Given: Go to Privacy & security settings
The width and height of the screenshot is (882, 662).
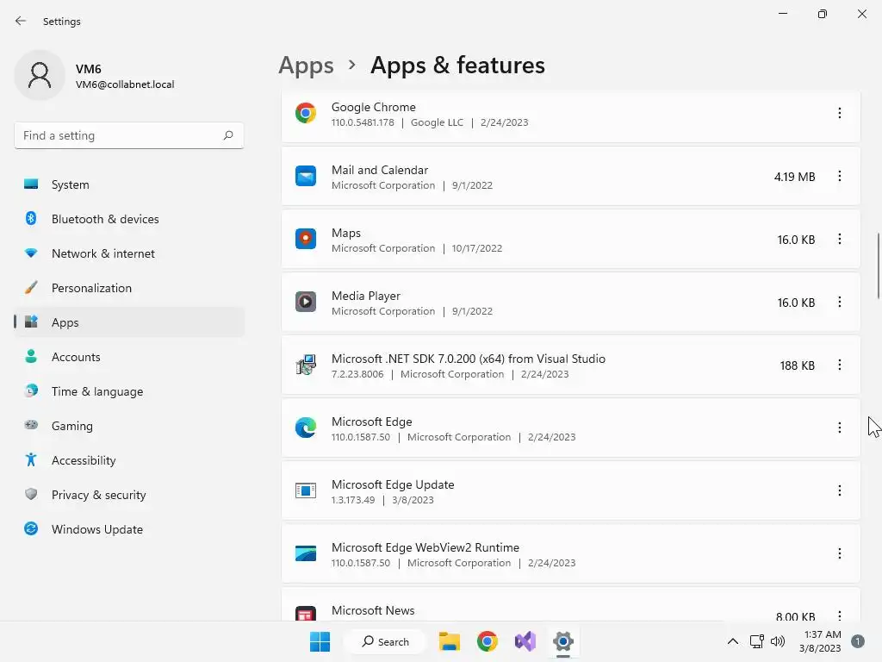Looking at the screenshot, I should click(98, 495).
